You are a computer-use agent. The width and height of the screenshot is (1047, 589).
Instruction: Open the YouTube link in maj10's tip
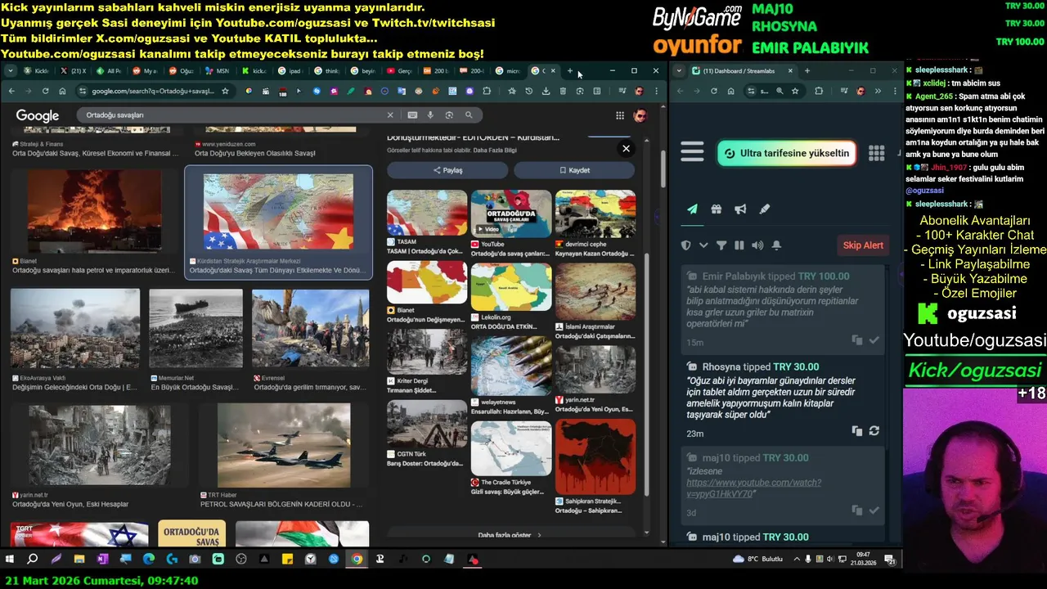(753, 488)
